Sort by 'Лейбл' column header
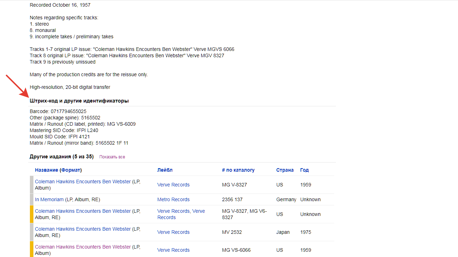Viewport: 458px width, 257px height. click(x=165, y=170)
